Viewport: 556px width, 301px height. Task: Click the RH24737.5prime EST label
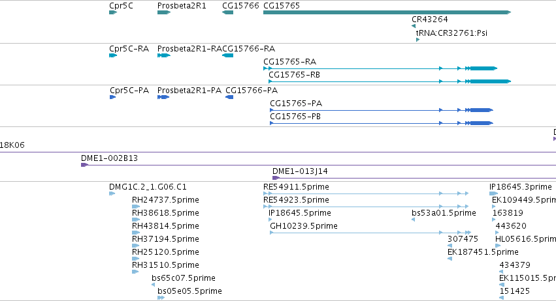click(x=165, y=200)
